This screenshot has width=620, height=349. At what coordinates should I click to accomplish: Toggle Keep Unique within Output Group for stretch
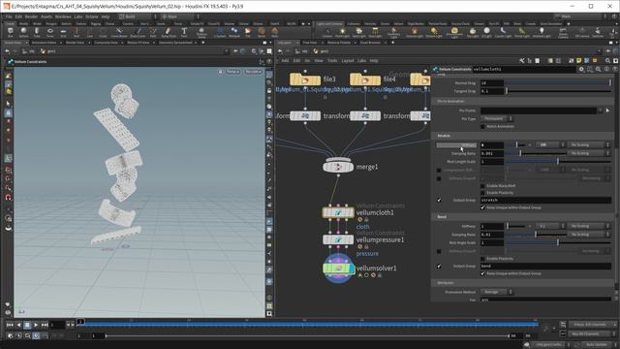point(482,207)
